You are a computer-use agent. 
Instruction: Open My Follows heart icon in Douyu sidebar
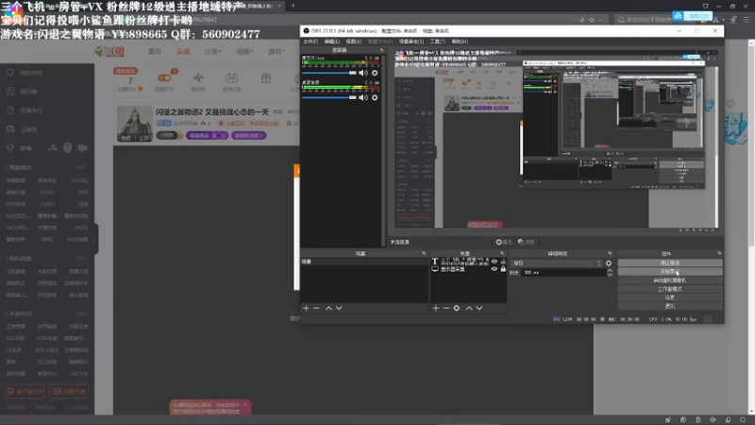[10, 73]
